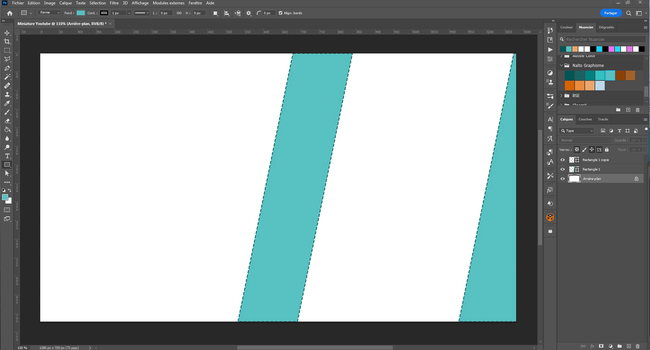The height and width of the screenshot is (350, 650).
Task: Toggle lock image pixels brush icon
Action: pyautogui.click(x=584, y=150)
